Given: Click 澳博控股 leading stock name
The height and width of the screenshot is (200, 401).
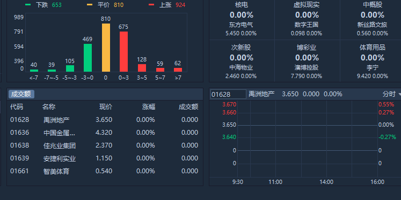Looking at the screenshot, I should coord(307,67).
